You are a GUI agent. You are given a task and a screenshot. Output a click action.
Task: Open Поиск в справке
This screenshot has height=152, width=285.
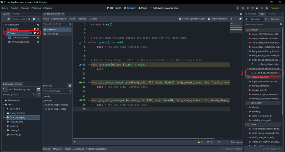coord(217,19)
